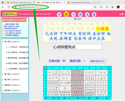Expand 第三单元 | Section 3
This screenshot has width=125, height=101.
pos(12,80)
